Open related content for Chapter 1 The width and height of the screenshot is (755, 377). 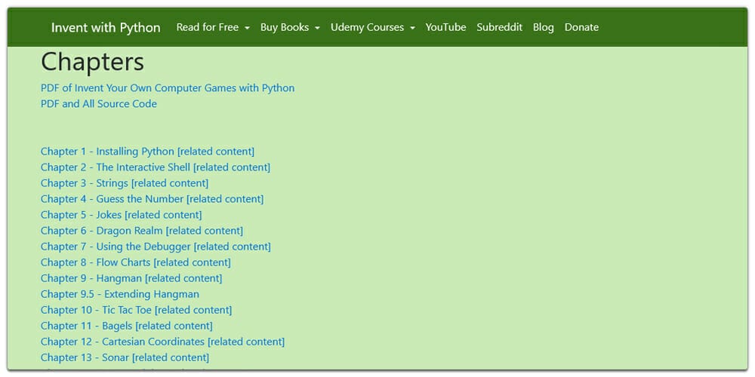pos(216,152)
